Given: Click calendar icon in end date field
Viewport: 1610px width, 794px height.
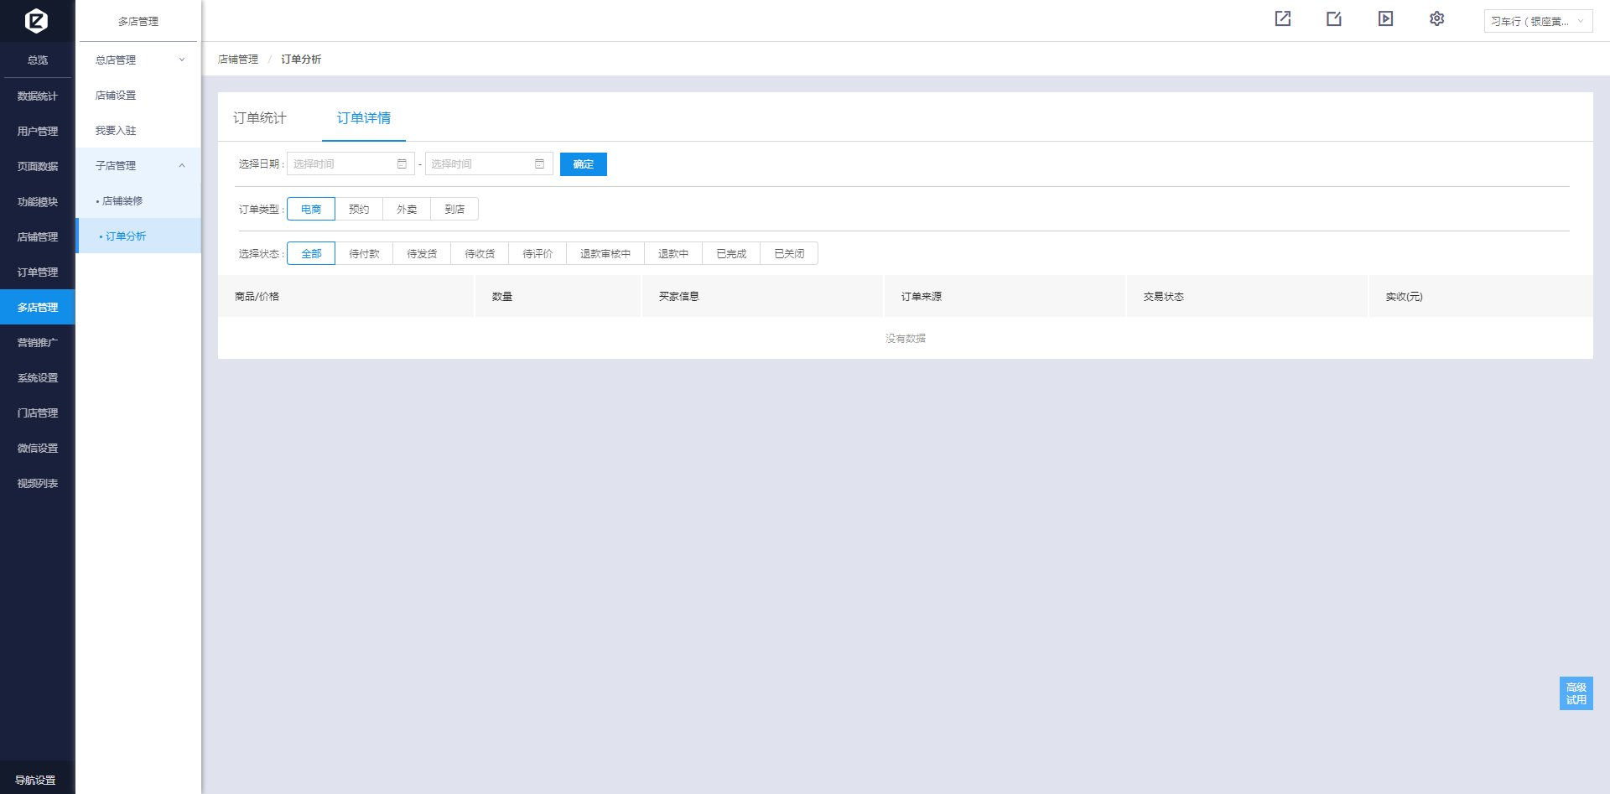Looking at the screenshot, I should pyautogui.click(x=539, y=164).
